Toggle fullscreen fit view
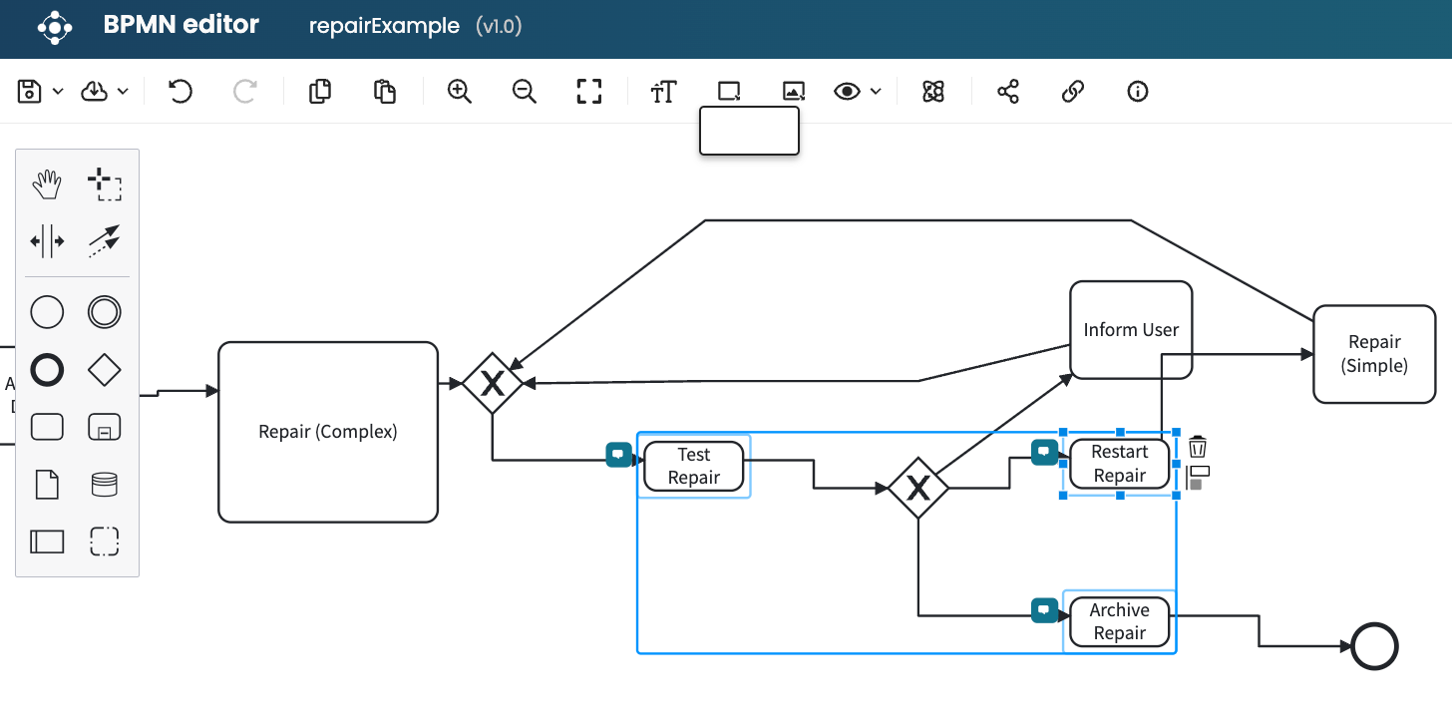The width and height of the screenshot is (1452, 725). pos(589,92)
